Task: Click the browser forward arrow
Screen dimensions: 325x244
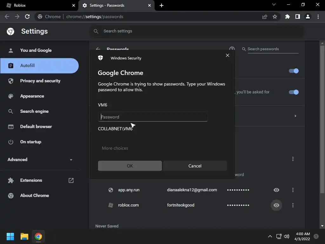Action: tap(17, 17)
